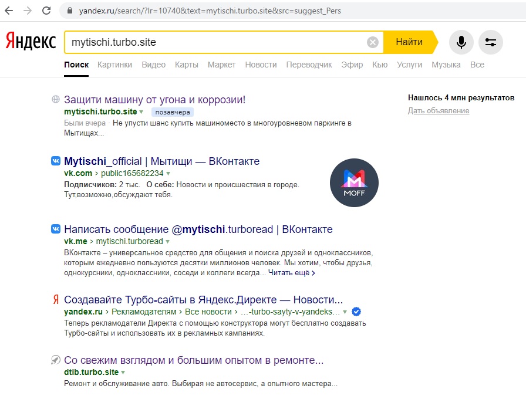Click the padlock icon in address bar
This screenshot has height=399, width=526.
pyautogui.click(x=70, y=11)
